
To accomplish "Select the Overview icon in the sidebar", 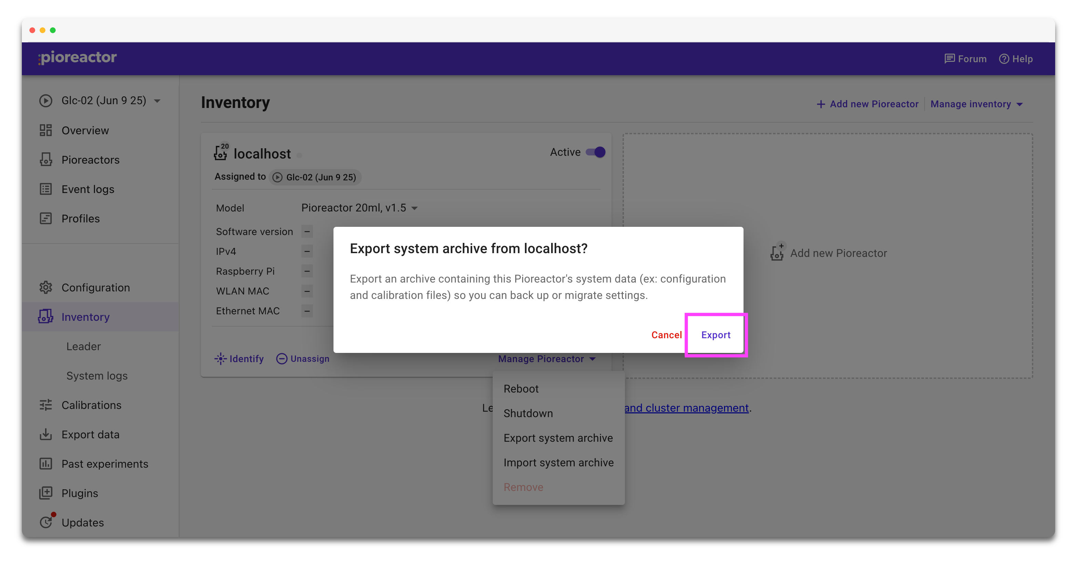I will point(45,130).
